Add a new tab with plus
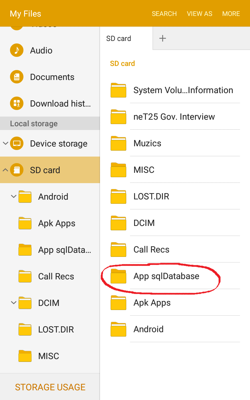Viewport: 250px width, 400px height. (x=162, y=38)
